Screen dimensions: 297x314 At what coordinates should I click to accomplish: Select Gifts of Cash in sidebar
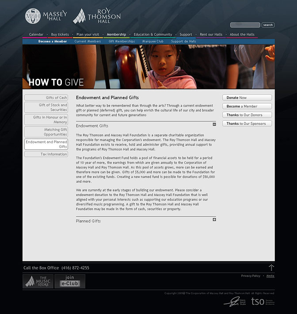(x=46, y=98)
